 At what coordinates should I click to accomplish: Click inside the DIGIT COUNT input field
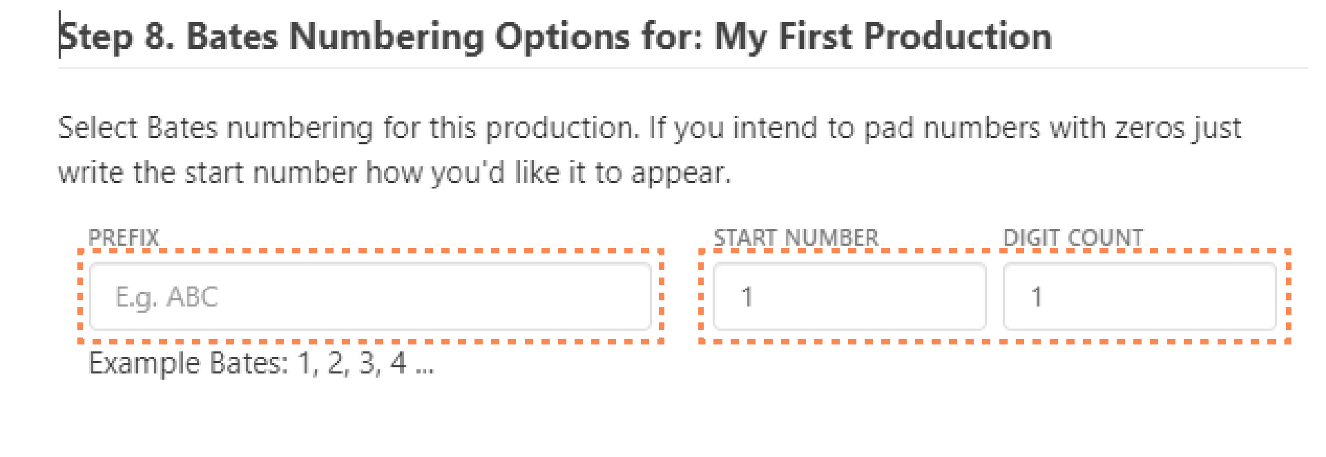click(x=1140, y=297)
